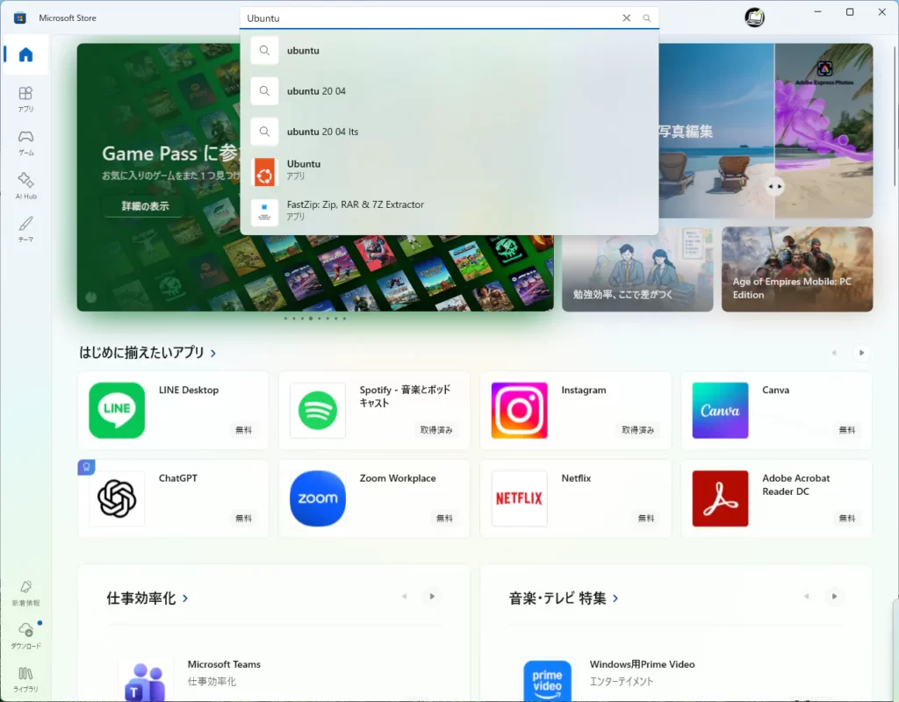Open Windows用Prime Video app icon
This screenshot has width=899, height=702.
[547, 681]
